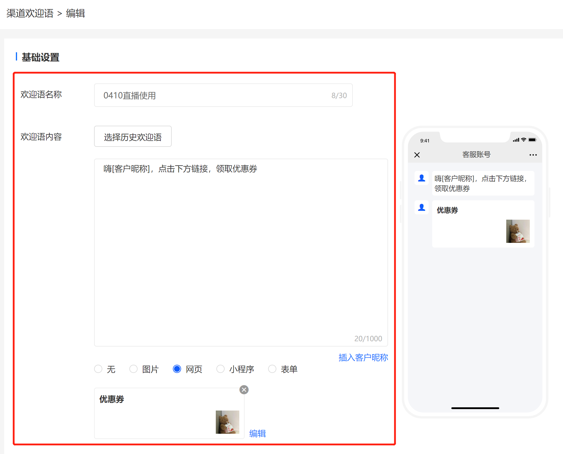
Task: Click the 20/1000 character counter
Action: click(368, 339)
